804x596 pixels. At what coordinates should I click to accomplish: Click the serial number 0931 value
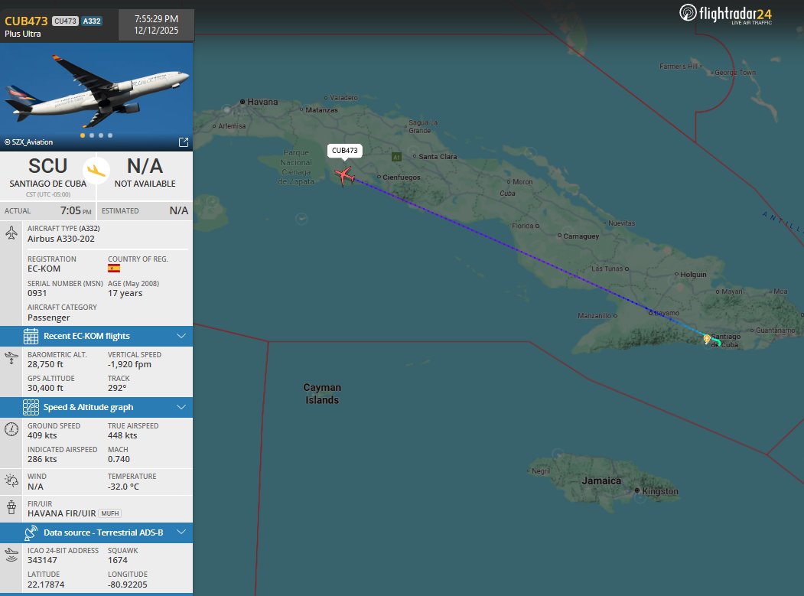point(37,293)
